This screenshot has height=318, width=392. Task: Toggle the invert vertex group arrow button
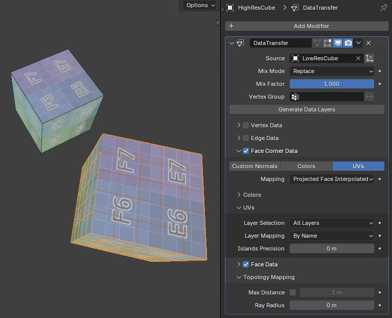[369, 97]
